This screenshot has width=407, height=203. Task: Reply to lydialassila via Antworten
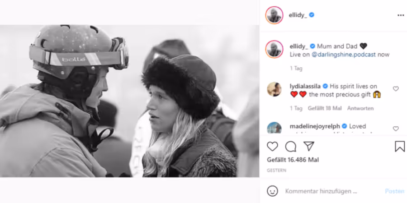pos(360,108)
